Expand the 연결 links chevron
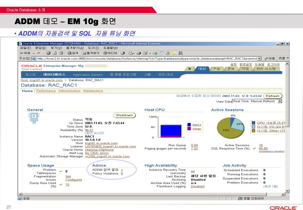Viewport: 303px width, 210px height. tap(288, 58)
